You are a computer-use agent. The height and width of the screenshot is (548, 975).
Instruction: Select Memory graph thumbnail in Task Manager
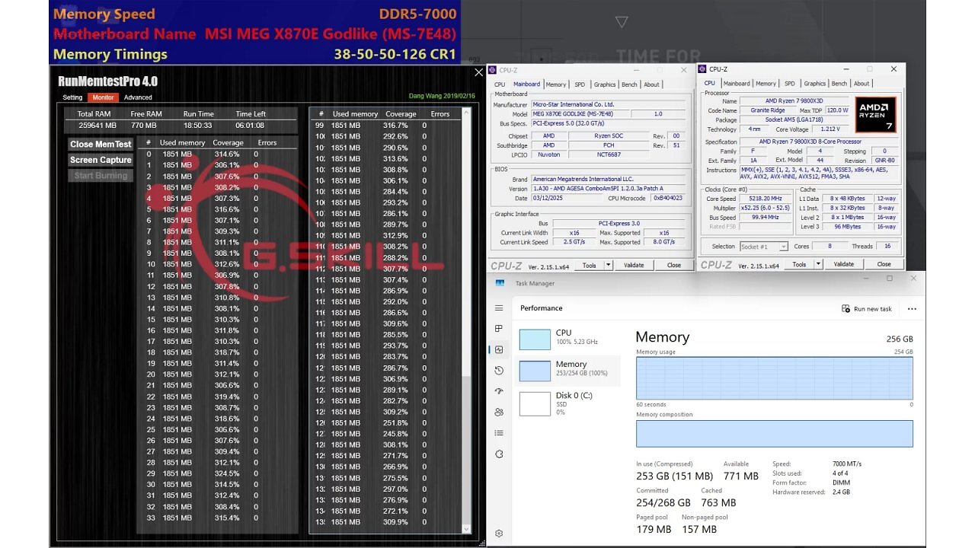point(535,371)
